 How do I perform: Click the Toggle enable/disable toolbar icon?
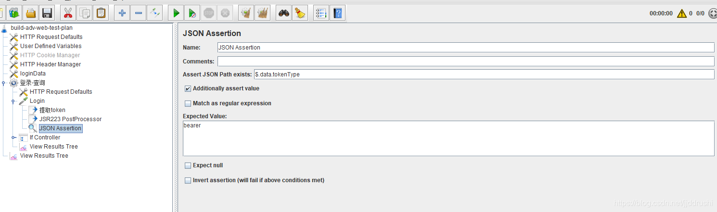click(155, 13)
